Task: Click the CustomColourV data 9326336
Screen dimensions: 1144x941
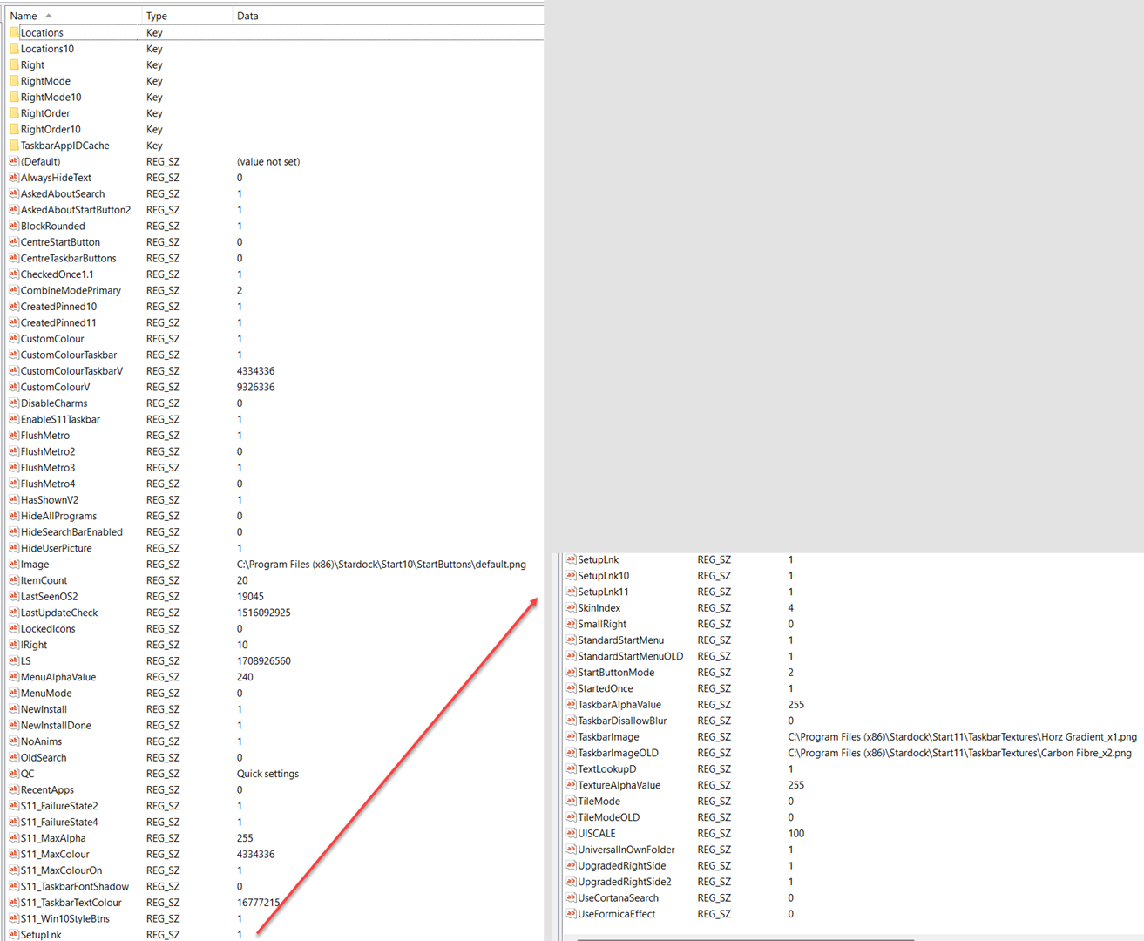Action: click(256, 388)
